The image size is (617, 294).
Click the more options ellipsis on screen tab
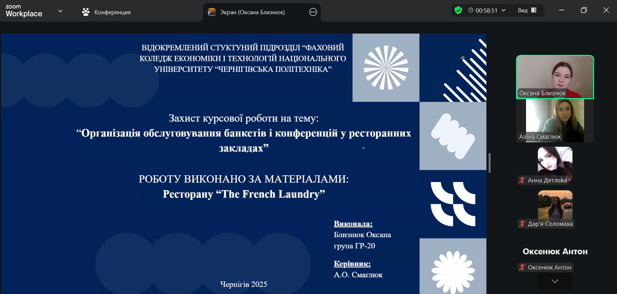pyautogui.click(x=313, y=12)
